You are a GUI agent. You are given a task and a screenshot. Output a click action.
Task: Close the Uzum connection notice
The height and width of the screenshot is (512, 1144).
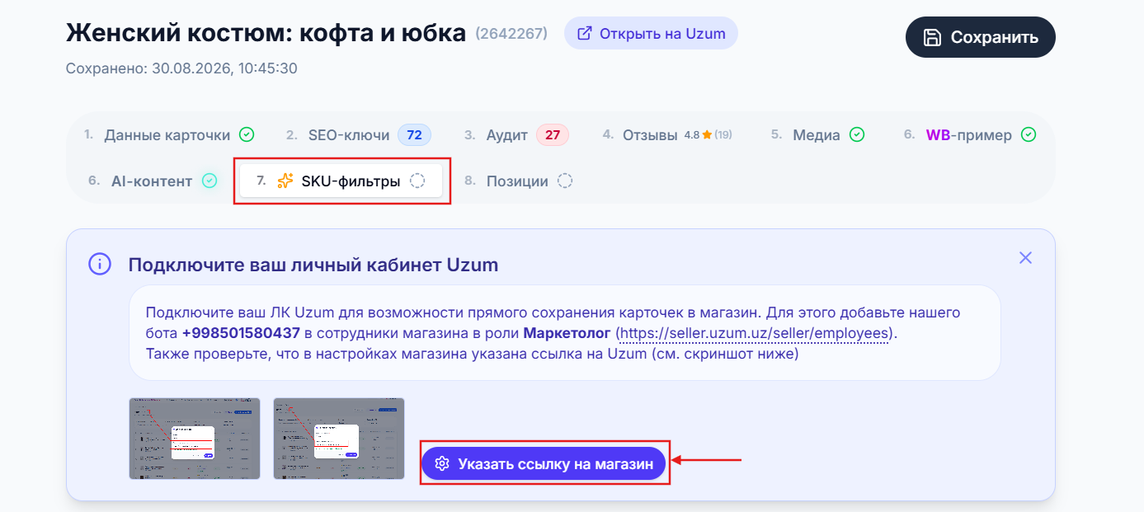click(1025, 258)
